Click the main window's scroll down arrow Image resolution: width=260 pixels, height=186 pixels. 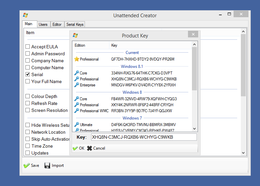[243, 153]
